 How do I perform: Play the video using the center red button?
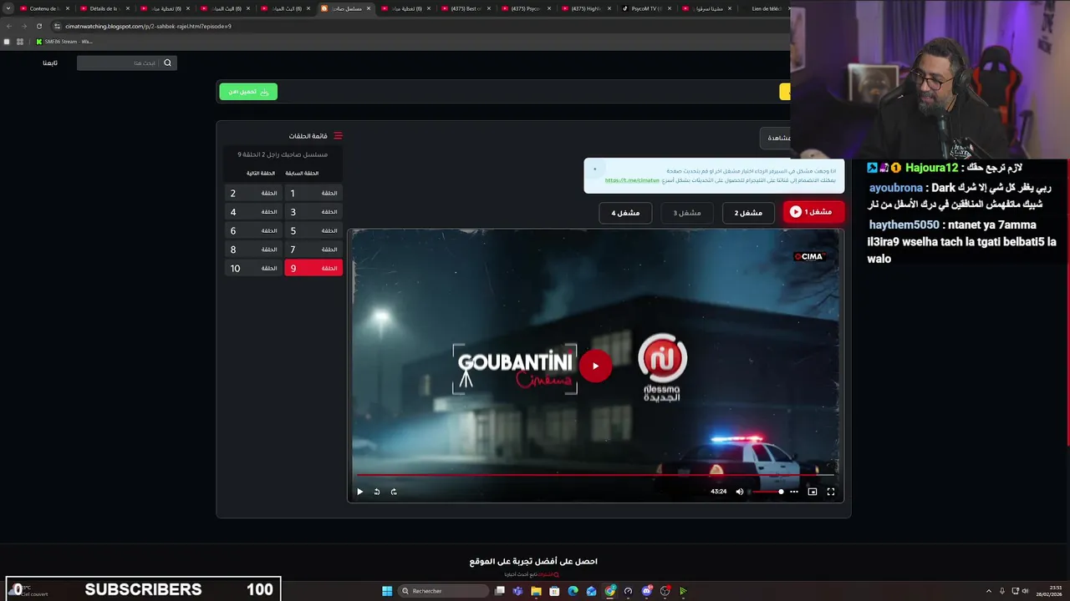pos(595,366)
